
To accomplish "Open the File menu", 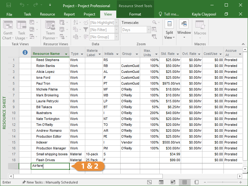I will click(9, 14).
